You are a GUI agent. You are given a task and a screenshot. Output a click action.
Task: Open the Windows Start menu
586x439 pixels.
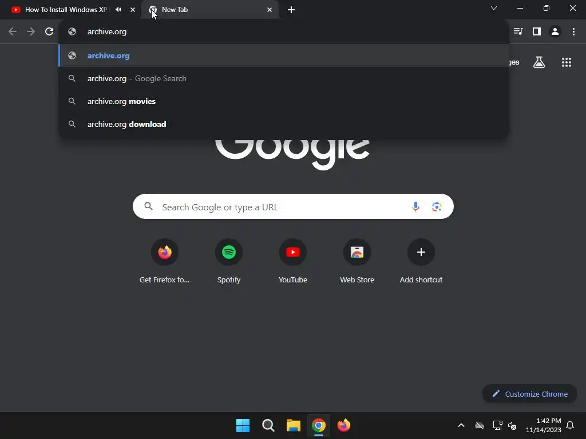(243, 425)
